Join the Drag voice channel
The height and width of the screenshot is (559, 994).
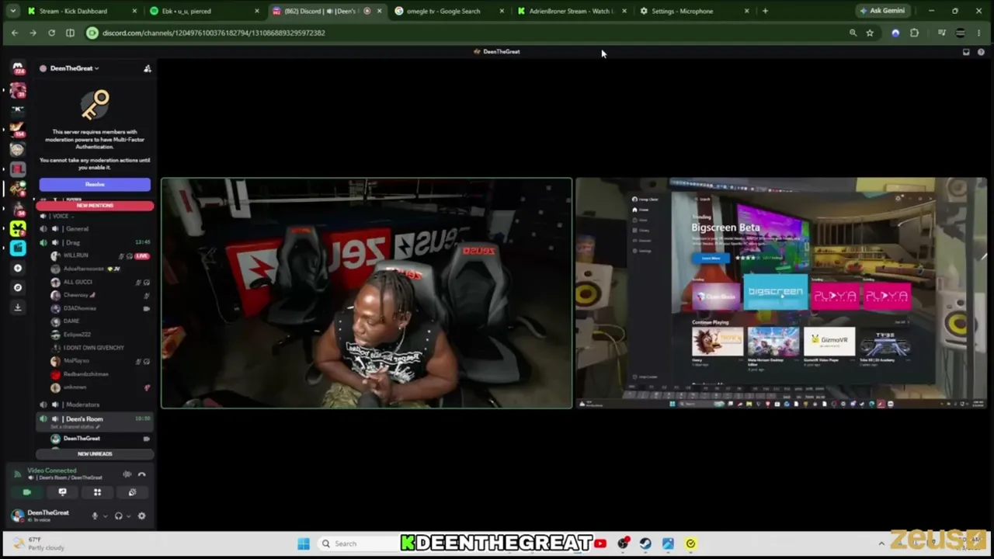[95, 242]
